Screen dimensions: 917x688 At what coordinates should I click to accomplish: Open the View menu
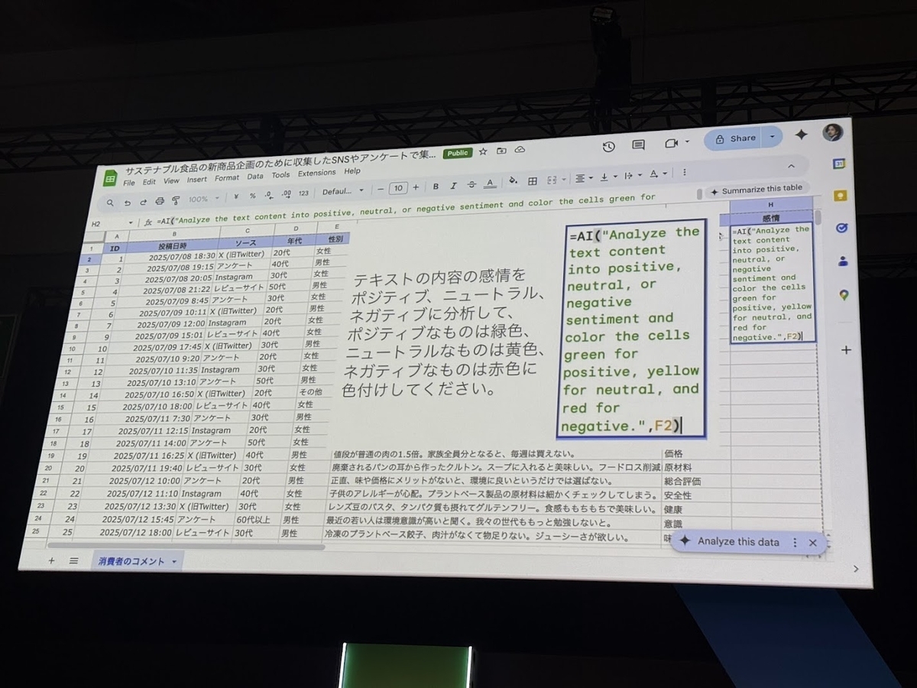pyautogui.click(x=171, y=181)
